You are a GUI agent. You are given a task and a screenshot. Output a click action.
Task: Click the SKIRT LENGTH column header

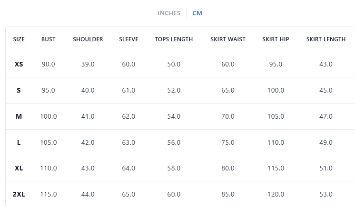[326, 39]
